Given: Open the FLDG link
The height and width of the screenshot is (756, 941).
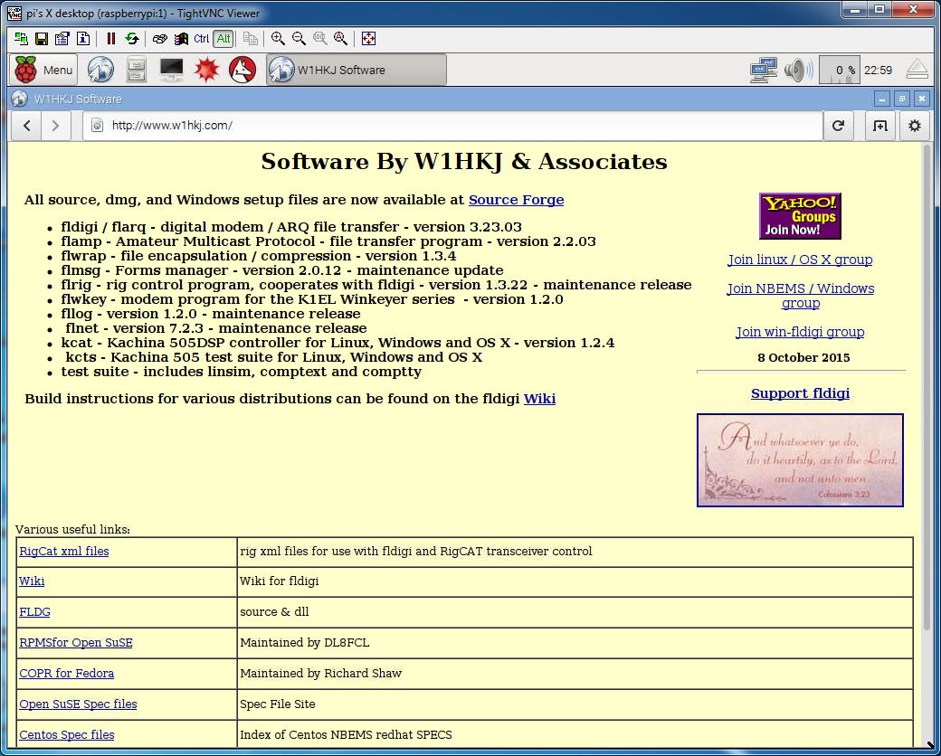Looking at the screenshot, I should tap(34, 612).
